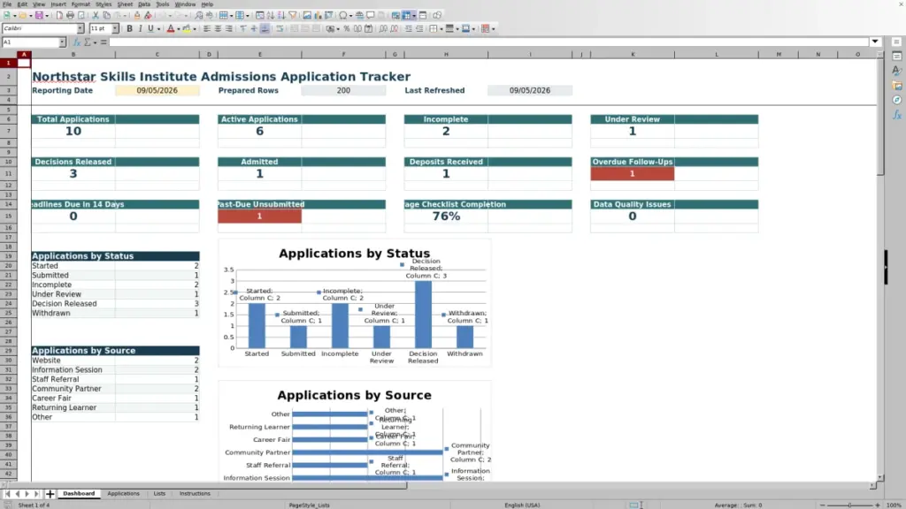
Task: Click the Copy icon in toolbar
Action: point(106,15)
